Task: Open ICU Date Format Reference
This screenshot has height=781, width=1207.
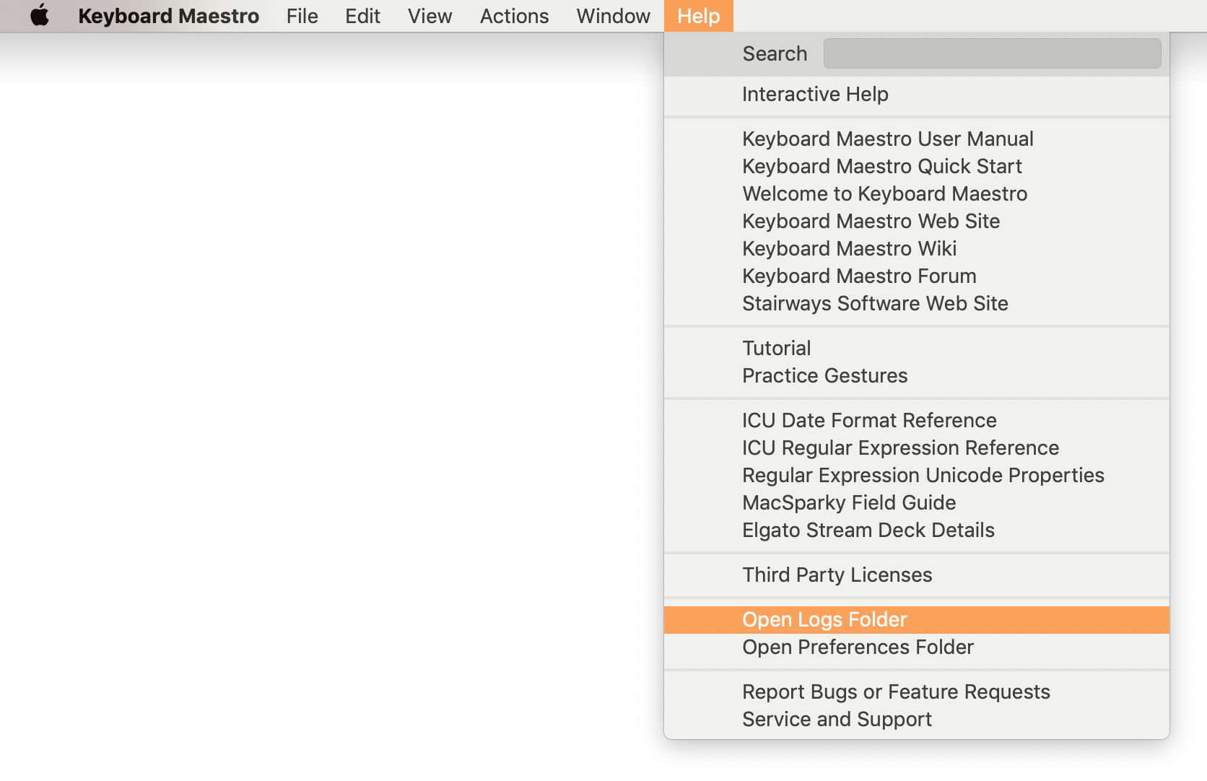Action: (x=916, y=420)
